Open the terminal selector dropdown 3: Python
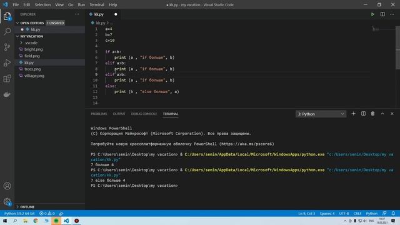 click(x=321, y=114)
